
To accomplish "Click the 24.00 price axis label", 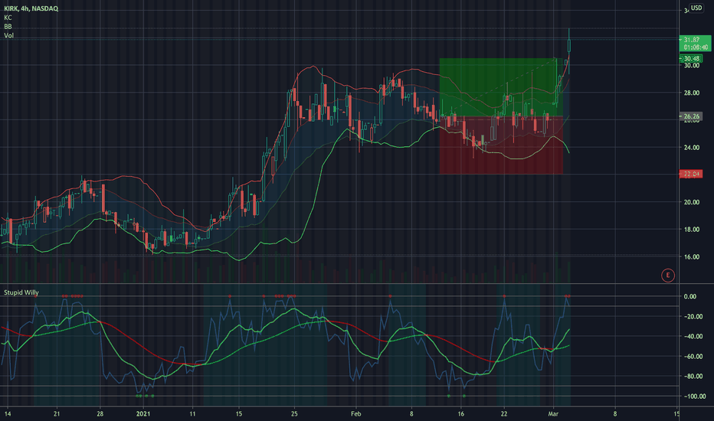I will coord(692,148).
